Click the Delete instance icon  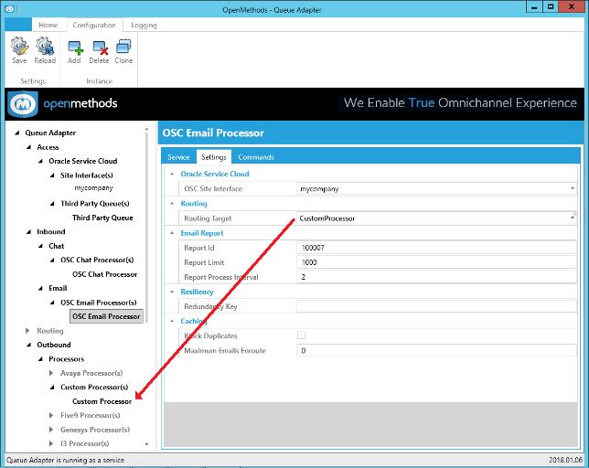point(99,52)
